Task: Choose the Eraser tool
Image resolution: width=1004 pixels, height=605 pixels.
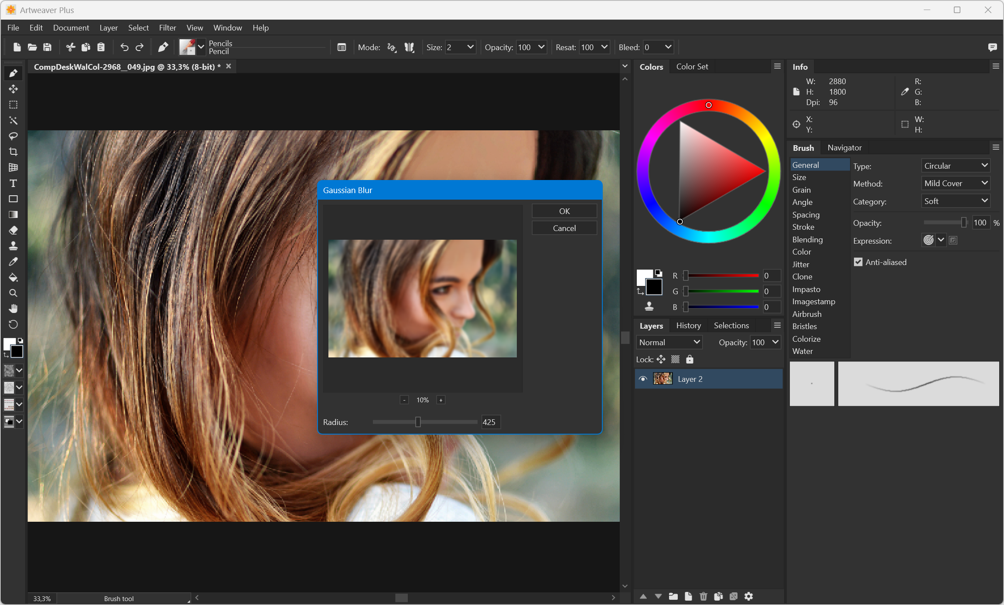Action: 13,230
